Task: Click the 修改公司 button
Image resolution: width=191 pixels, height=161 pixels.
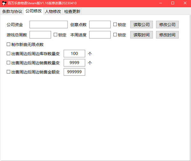Action: 167,25
